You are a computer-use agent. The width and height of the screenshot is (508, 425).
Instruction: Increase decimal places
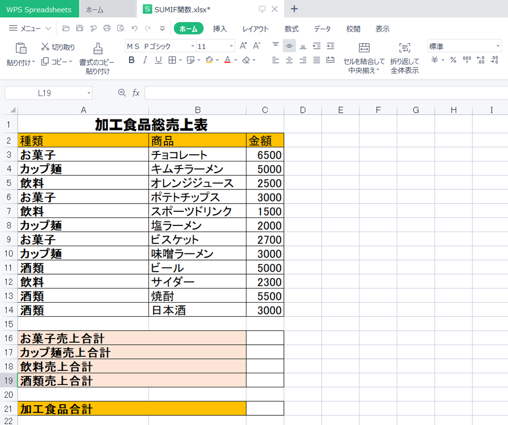(x=481, y=60)
